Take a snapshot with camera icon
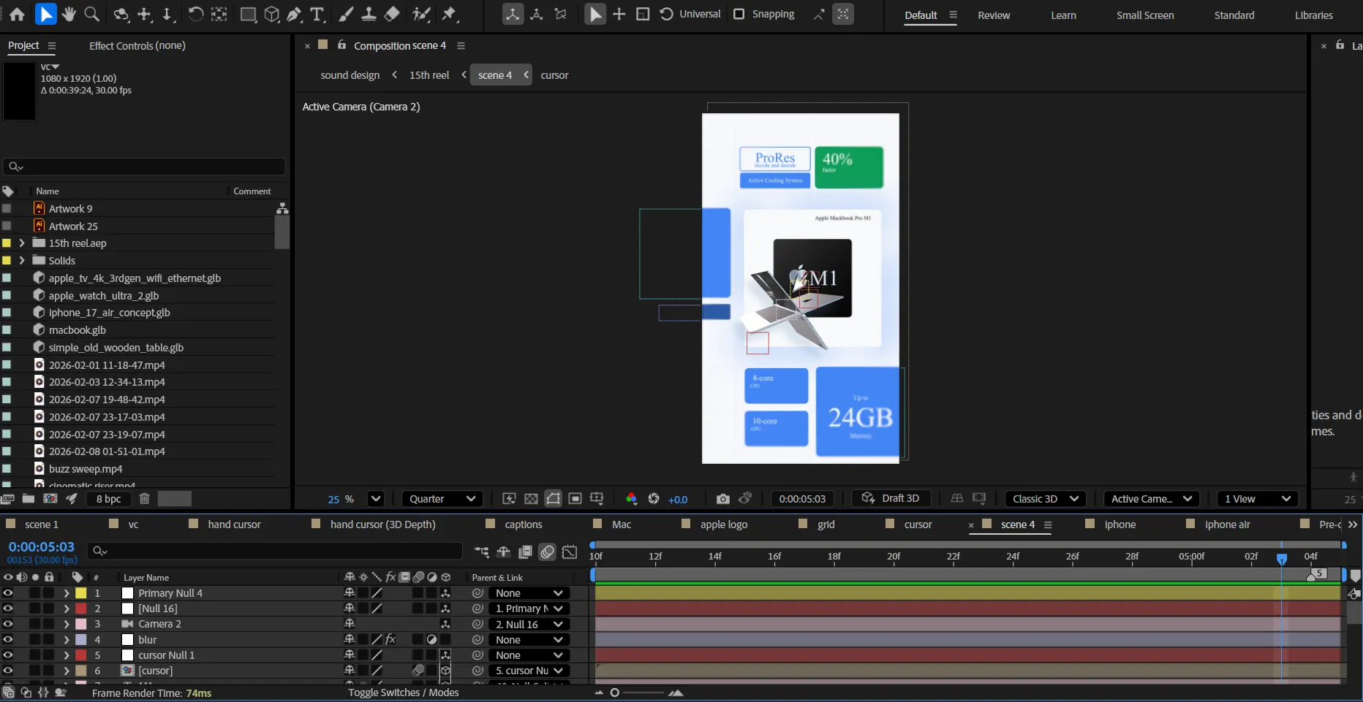The height and width of the screenshot is (702, 1363). pos(722,499)
